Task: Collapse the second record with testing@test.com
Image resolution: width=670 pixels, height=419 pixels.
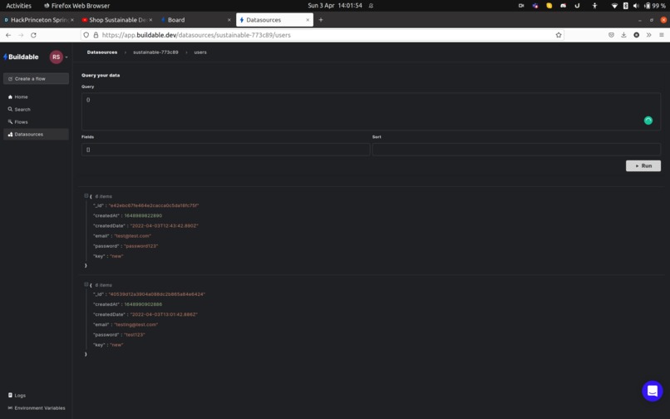Action: click(x=86, y=284)
